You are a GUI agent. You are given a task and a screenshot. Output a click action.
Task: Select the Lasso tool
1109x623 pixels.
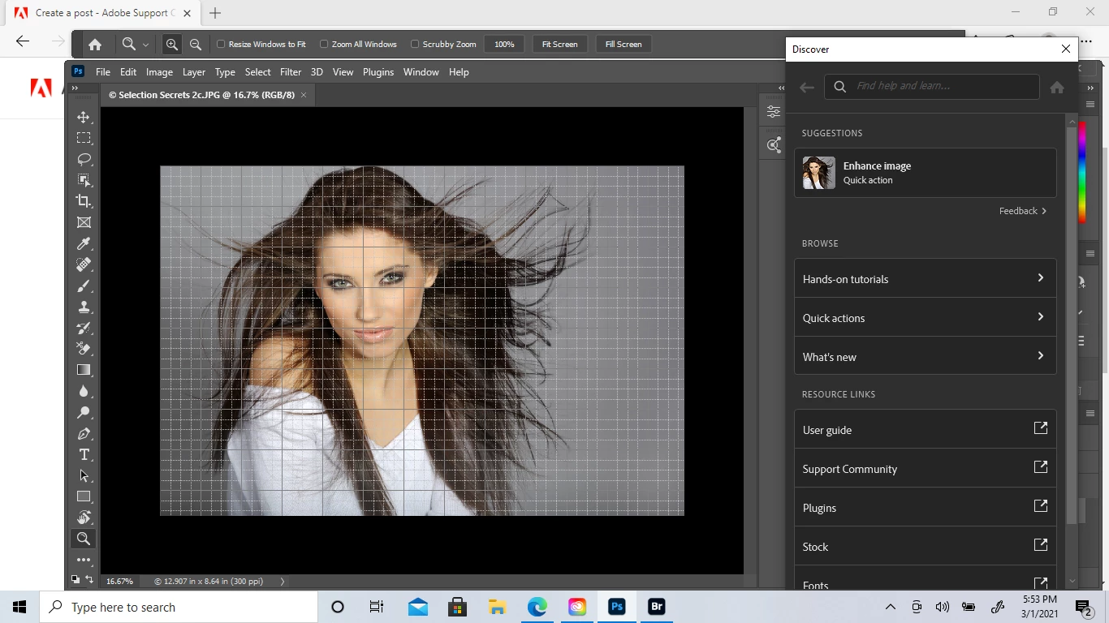pyautogui.click(x=84, y=159)
